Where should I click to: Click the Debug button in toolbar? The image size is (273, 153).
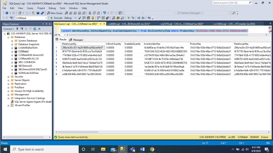point(68,18)
